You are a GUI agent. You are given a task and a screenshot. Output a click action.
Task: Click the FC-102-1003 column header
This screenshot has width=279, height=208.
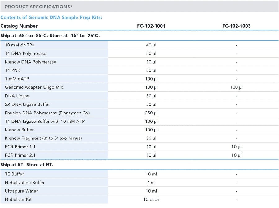pyautogui.click(x=237, y=26)
